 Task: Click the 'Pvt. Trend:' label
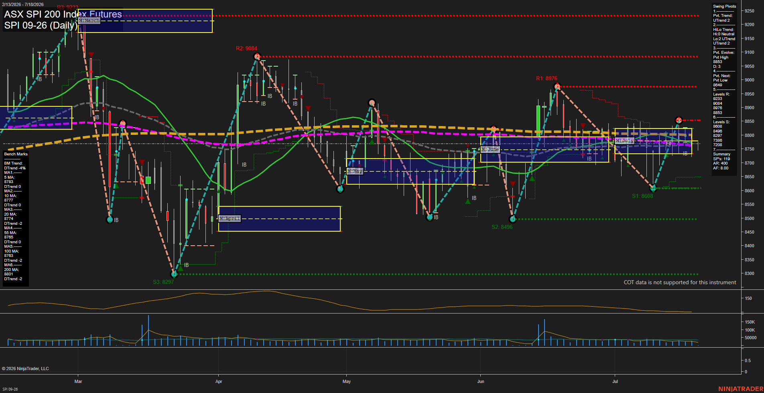click(x=723, y=16)
